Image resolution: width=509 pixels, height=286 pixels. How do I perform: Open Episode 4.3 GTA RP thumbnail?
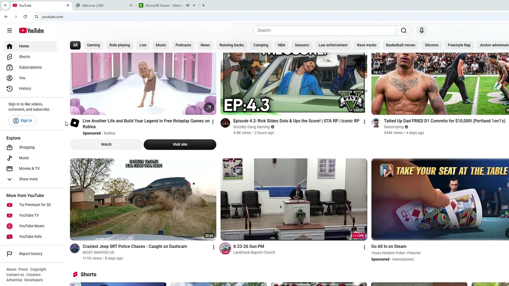[294, 83]
